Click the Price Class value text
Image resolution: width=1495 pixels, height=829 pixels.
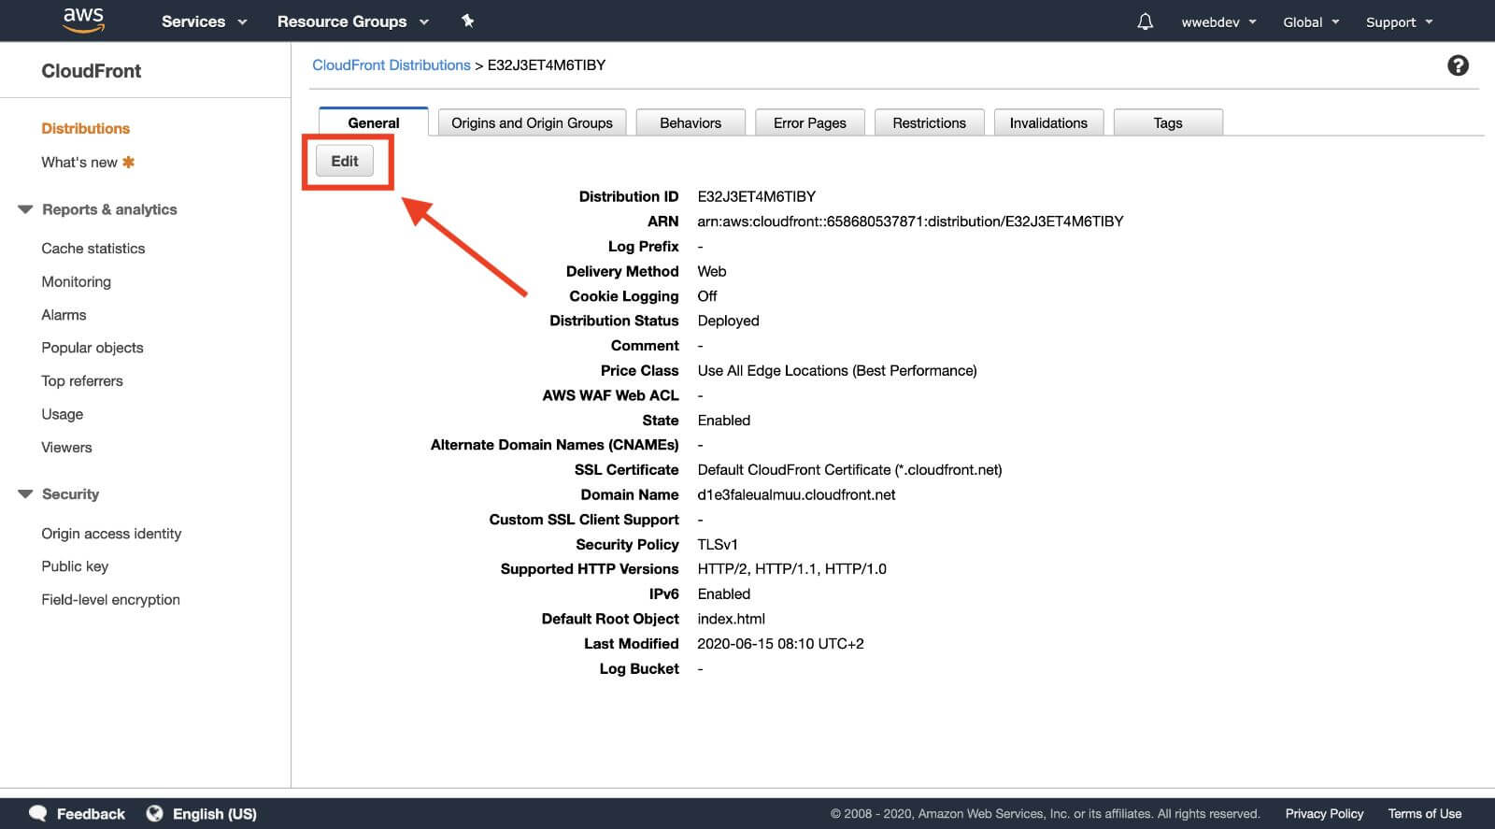pyautogui.click(x=837, y=370)
